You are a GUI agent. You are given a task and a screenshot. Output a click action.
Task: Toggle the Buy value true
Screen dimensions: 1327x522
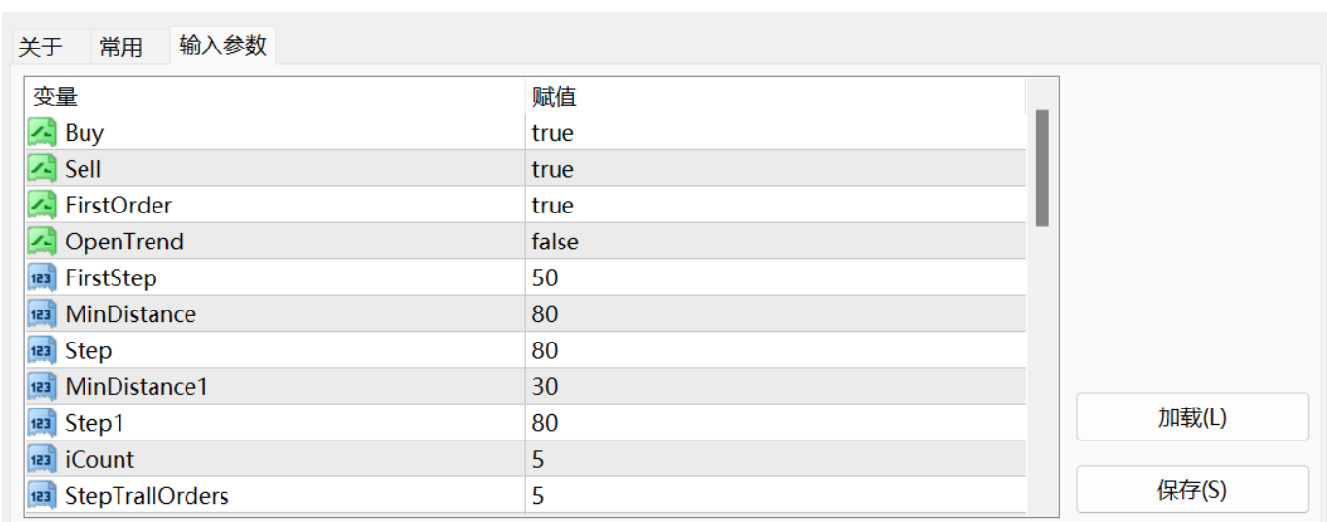coord(553,133)
